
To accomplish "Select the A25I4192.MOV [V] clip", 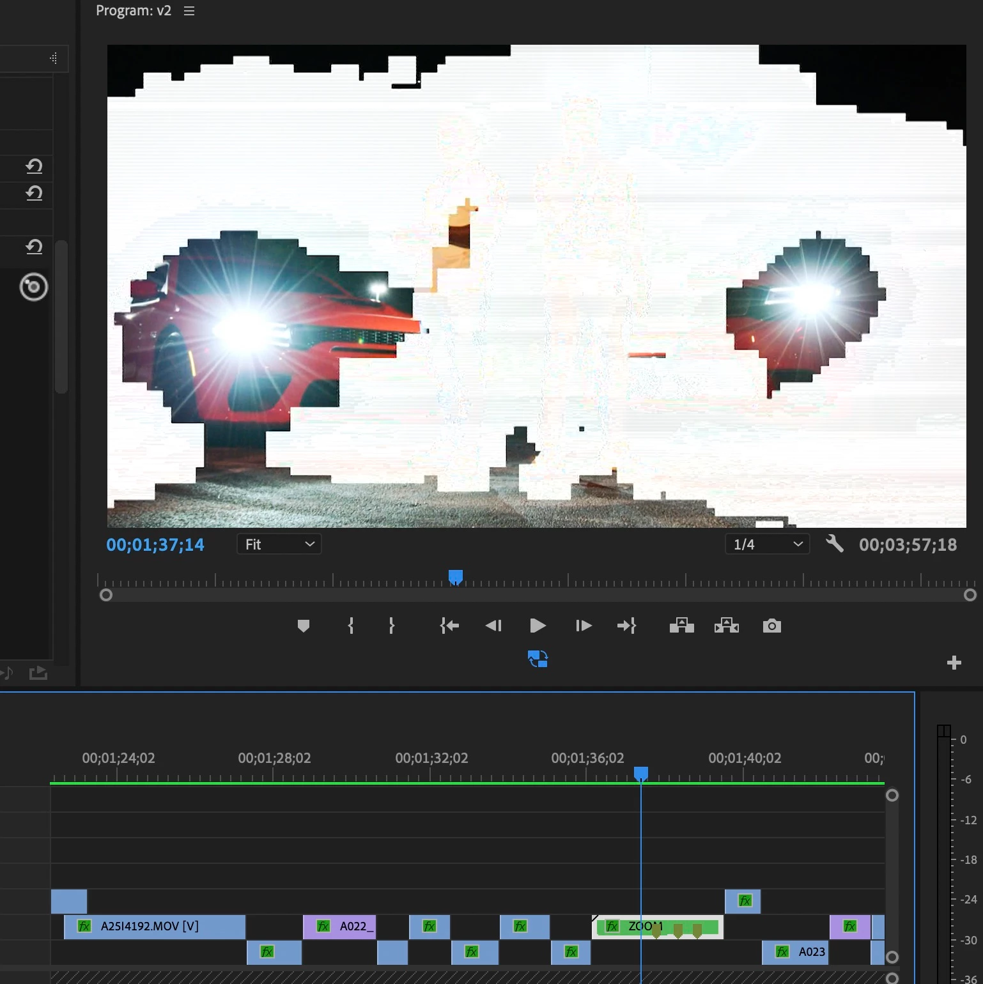I will (x=155, y=926).
